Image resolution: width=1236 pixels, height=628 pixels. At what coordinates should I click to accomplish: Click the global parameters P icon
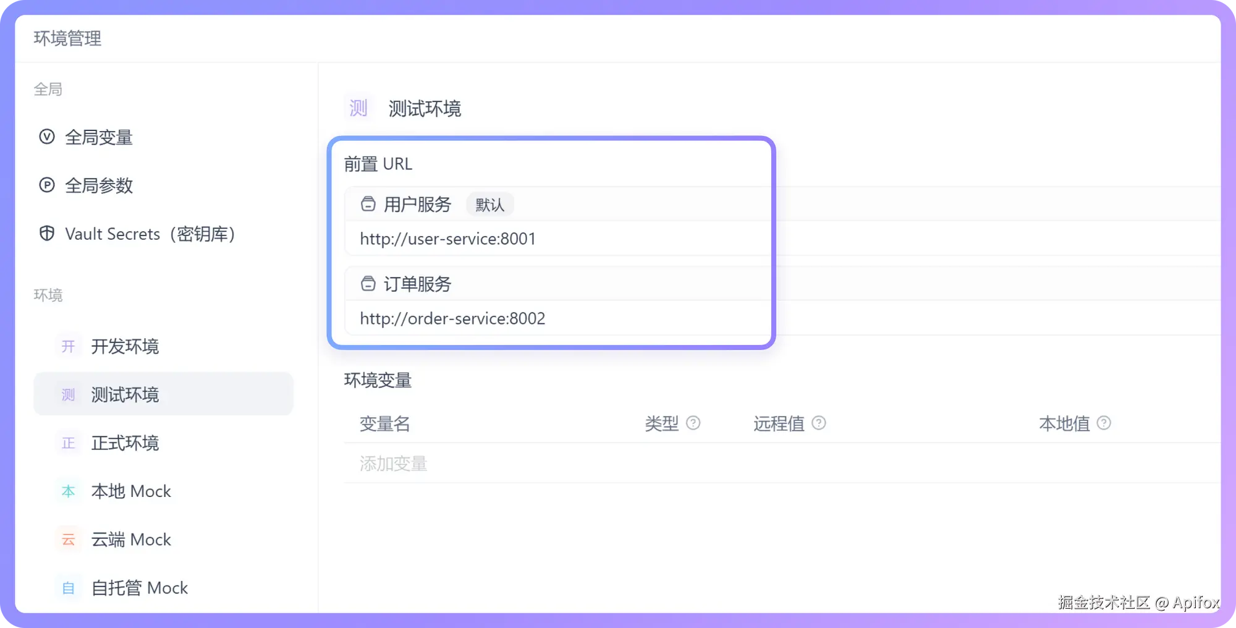click(47, 185)
